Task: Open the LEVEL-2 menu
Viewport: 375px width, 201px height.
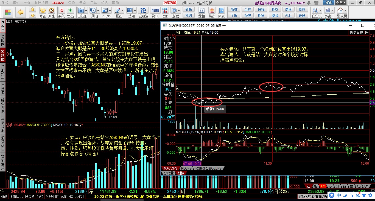Action: click(x=58, y=3)
